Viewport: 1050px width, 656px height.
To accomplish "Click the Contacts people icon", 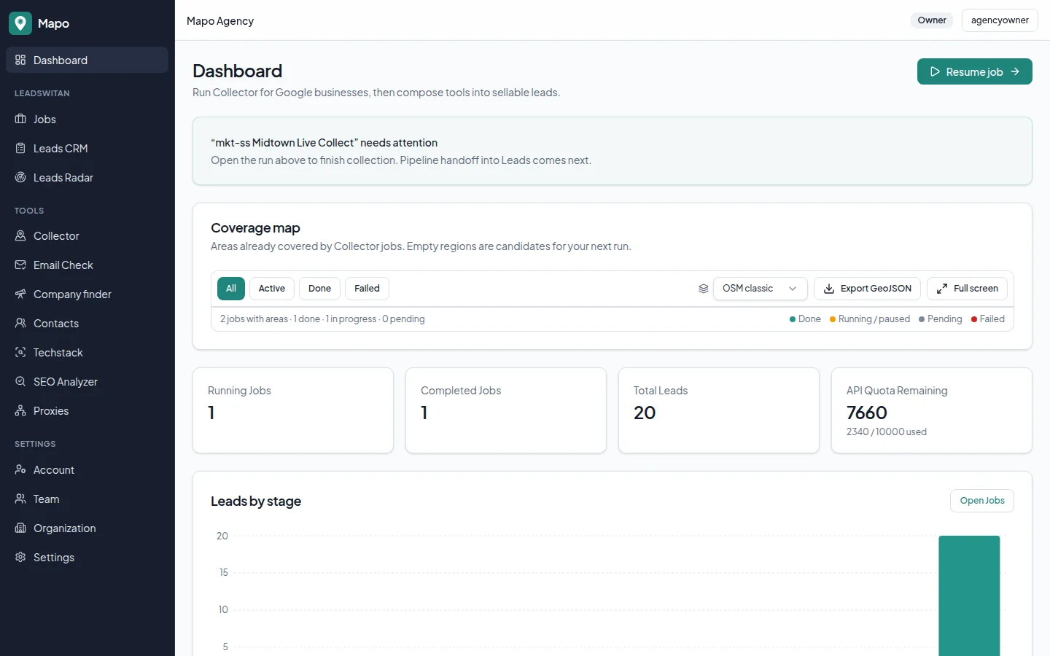I will tap(20, 323).
